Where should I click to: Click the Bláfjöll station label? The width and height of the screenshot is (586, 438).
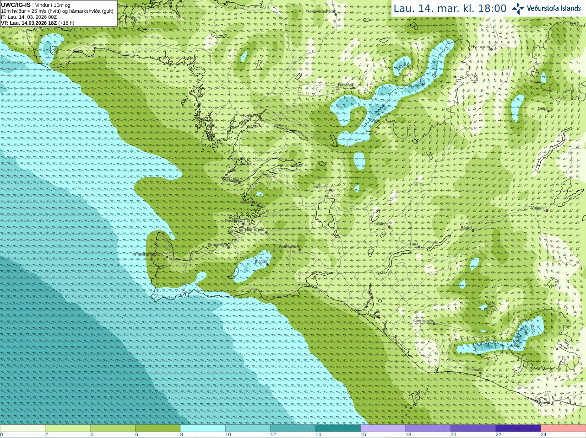pyautogui.click(x=260, y=262)
